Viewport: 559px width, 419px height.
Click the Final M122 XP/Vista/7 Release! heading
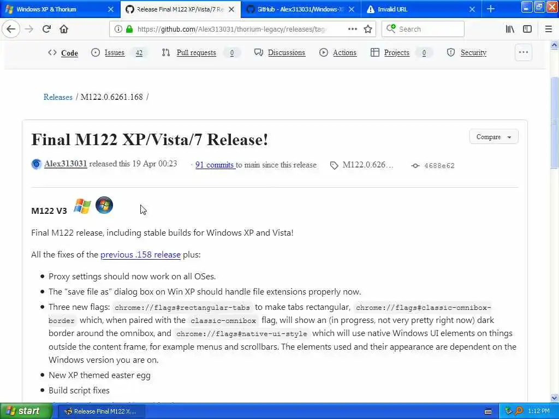click(x=150, y=139)
